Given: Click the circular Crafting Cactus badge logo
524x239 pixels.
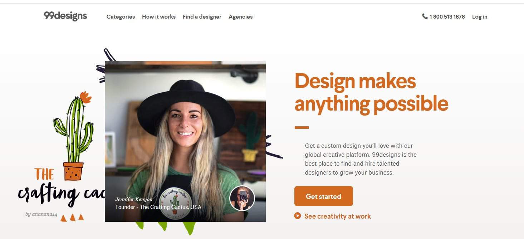Looking at the screenshot, I should click(175, 203).
